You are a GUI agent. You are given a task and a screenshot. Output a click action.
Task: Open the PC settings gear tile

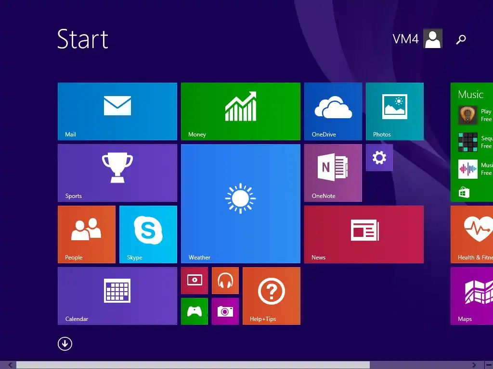pyautogui.click(x=379, y=158)
